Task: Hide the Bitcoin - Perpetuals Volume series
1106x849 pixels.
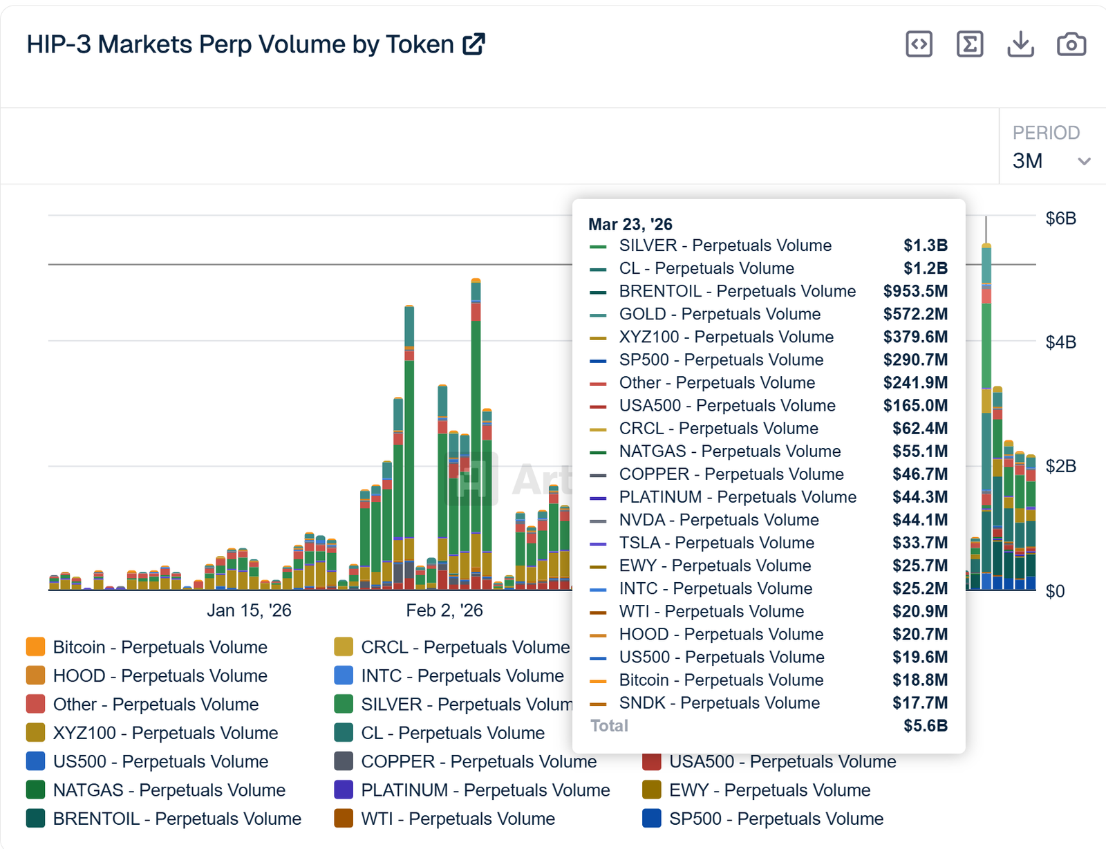Action: coord(159,647)
